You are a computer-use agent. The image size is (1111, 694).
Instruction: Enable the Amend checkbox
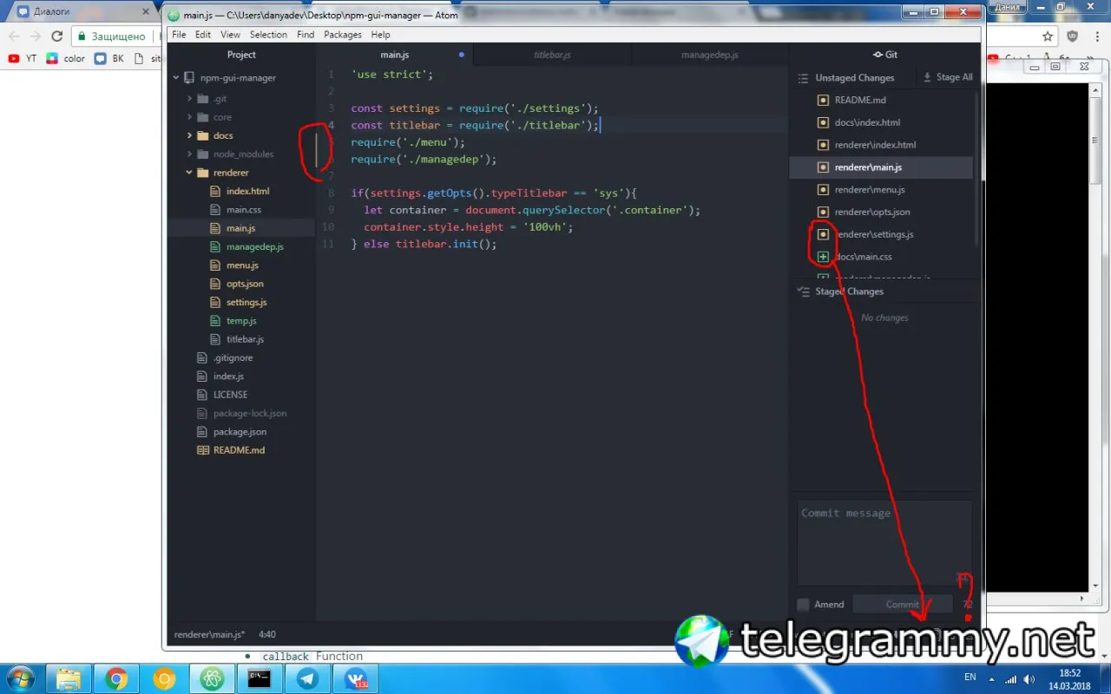(x=804, y=605)
